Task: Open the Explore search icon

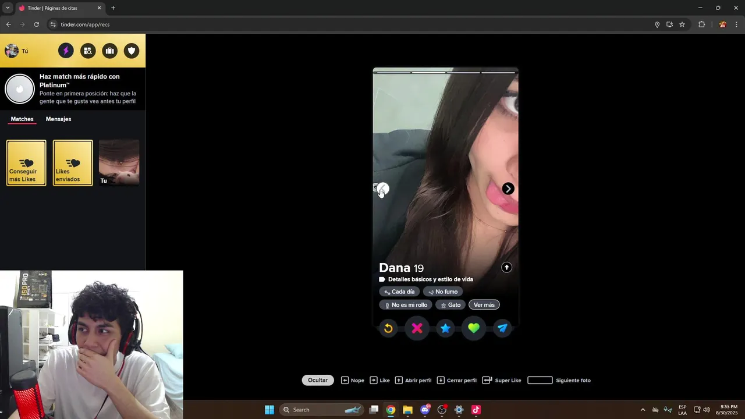Action: point(88,51)
